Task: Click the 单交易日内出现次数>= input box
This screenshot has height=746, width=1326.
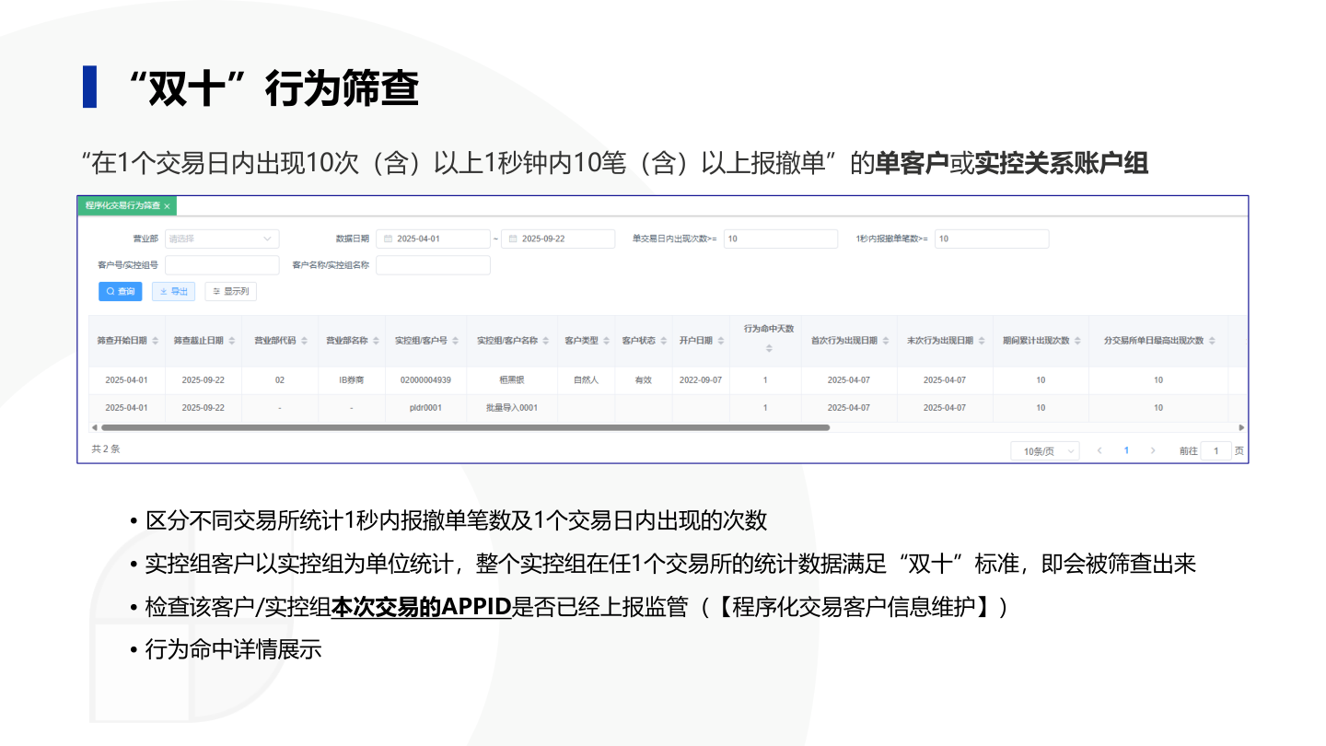Action: coord(781,239)
